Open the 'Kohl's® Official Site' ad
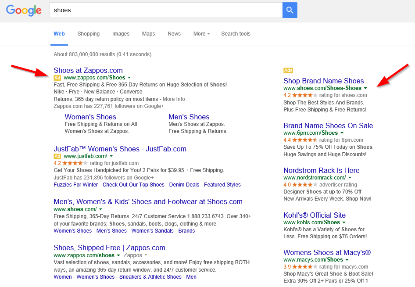This screenshot has height=287, width=415. 315,215
